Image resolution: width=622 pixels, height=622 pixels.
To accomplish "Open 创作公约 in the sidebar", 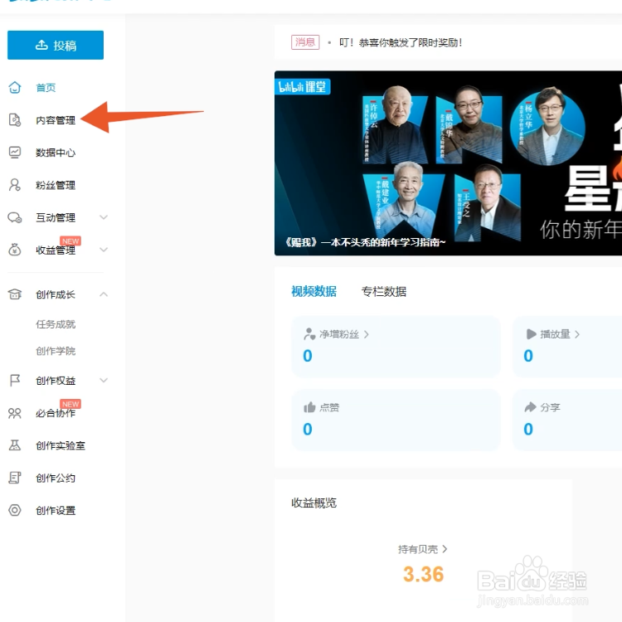I will click(56, 479).
